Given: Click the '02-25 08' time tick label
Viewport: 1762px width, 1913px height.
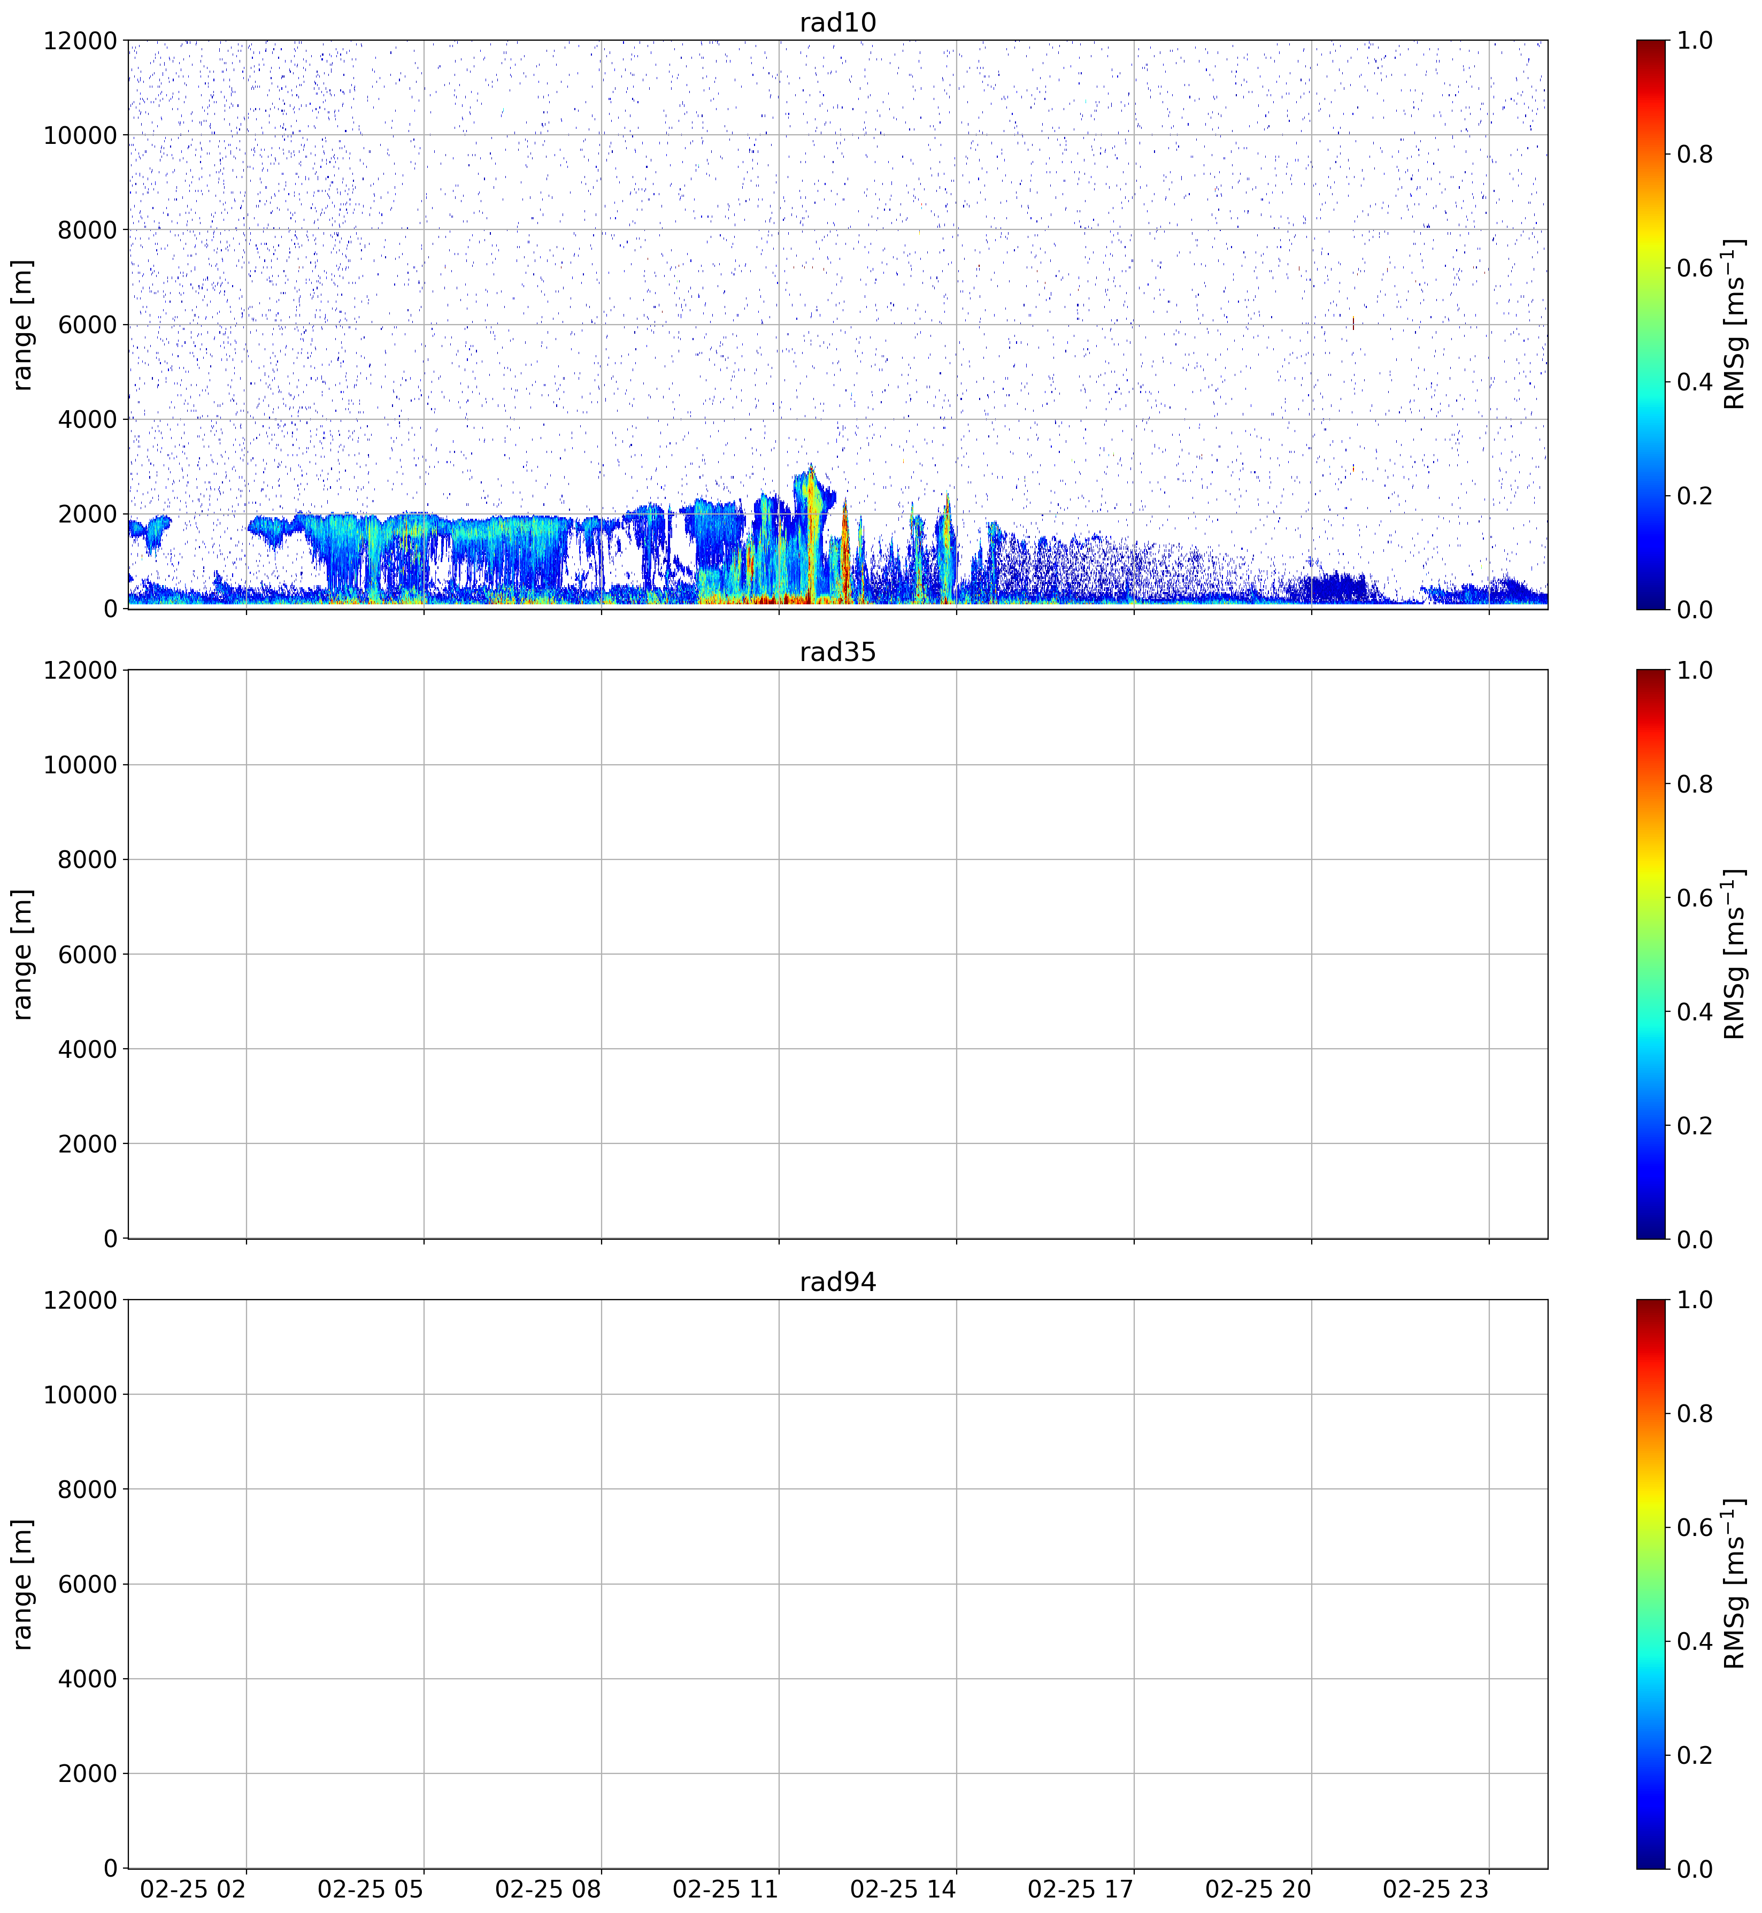Looking at the screenshot, I should click(x=548, y=1889).
